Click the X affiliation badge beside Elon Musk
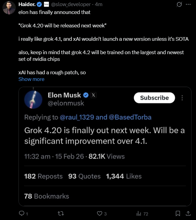Screen dimensions: 196x220 [x=93, y=95]
